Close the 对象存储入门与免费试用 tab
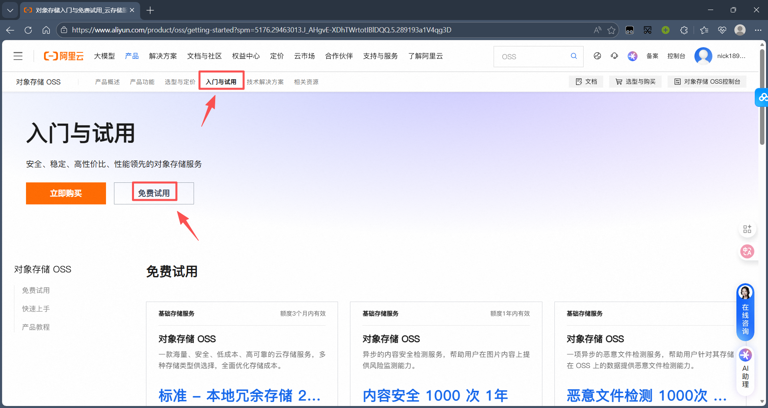 click(132, 10)
